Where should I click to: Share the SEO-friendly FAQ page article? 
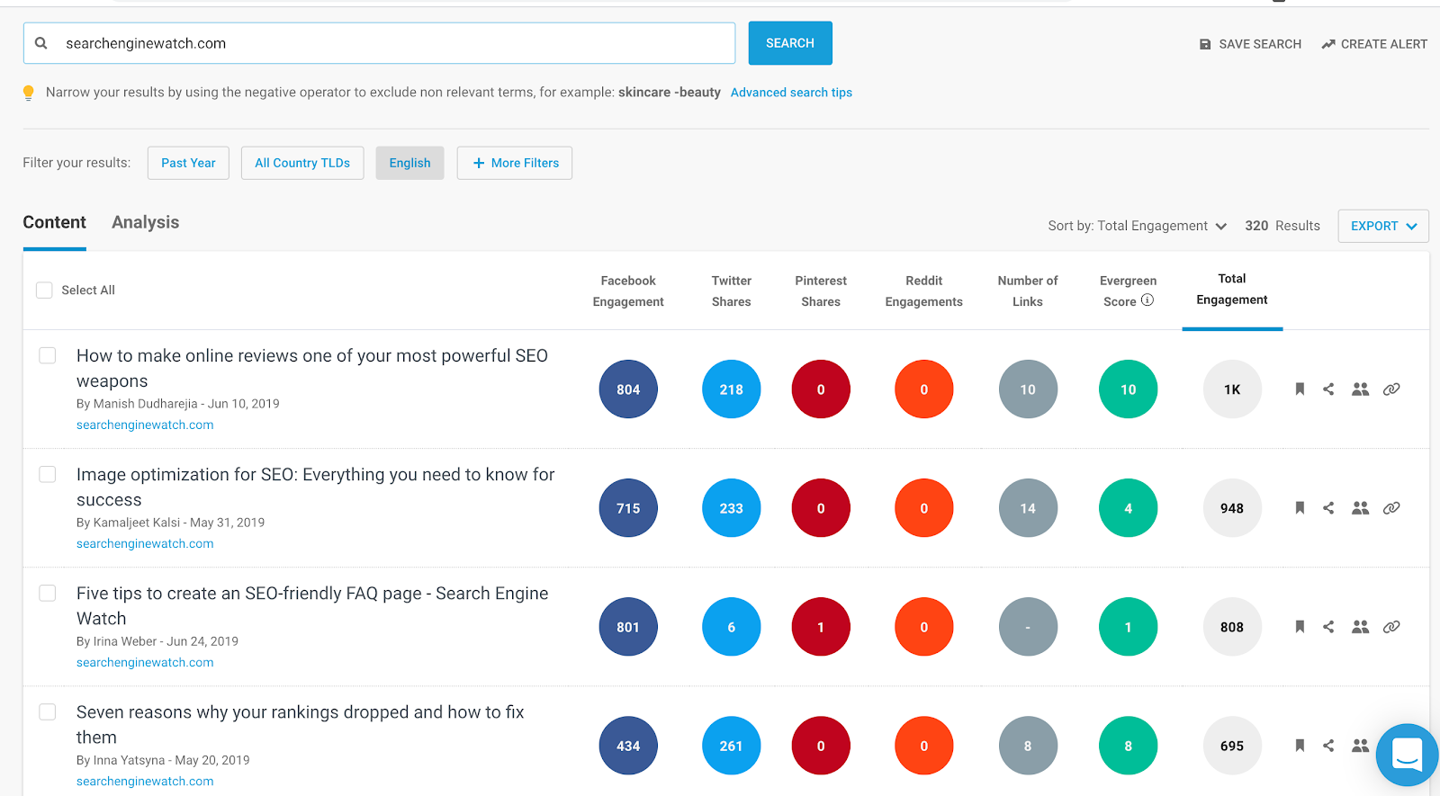(1328, 627)
